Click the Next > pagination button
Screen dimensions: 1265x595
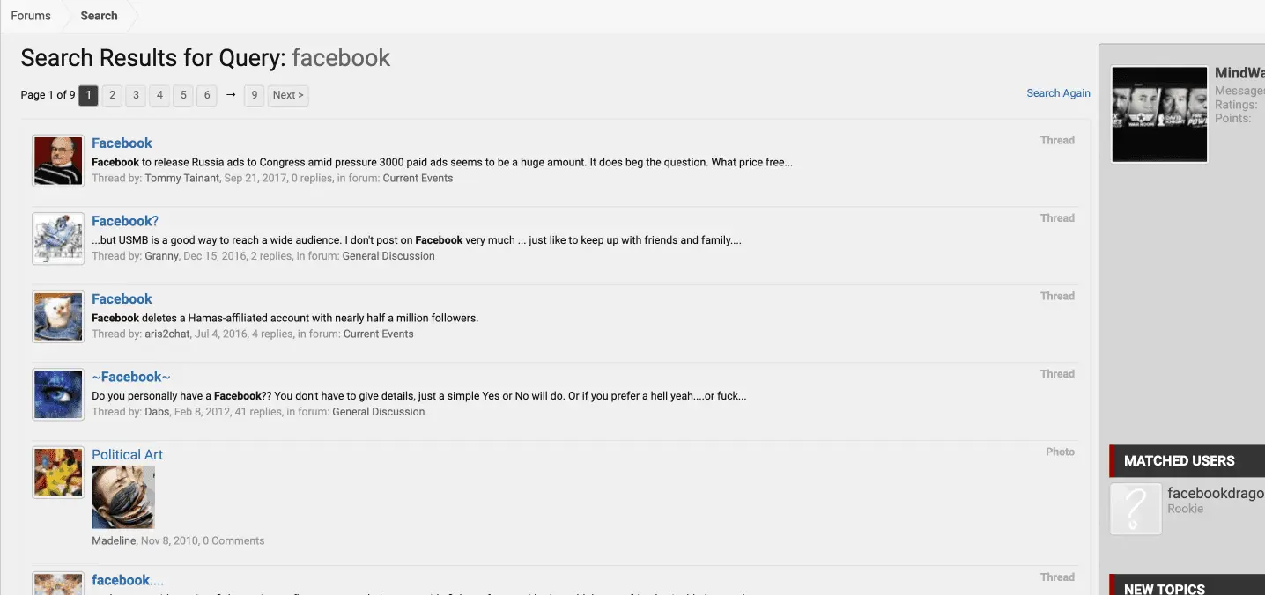(288, 95)
